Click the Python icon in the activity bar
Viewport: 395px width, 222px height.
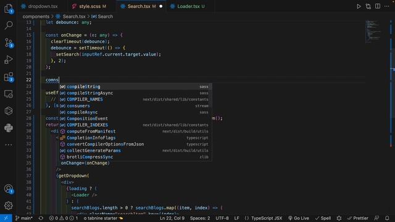click(9, 128)
